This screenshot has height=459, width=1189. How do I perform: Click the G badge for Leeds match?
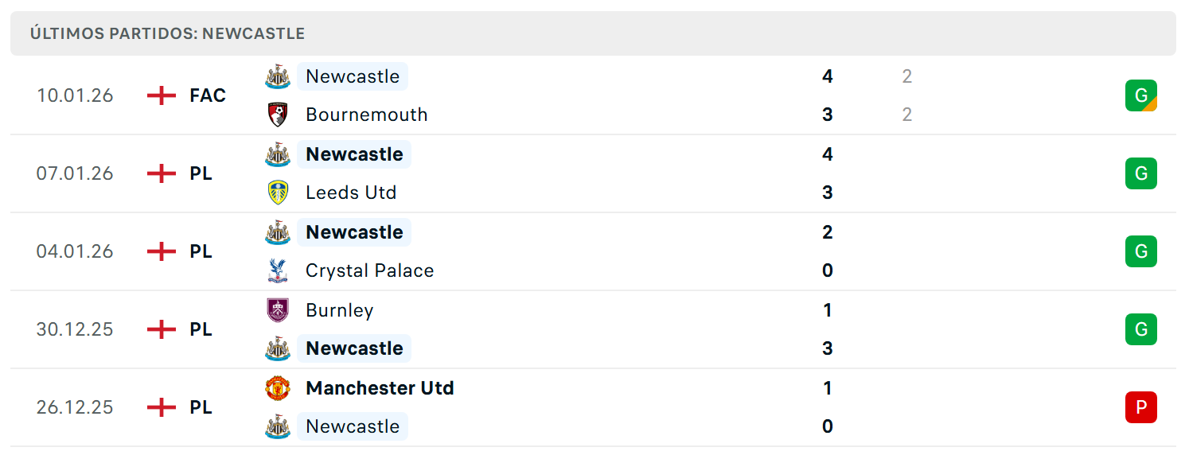pyautogui.click(x=1141, y=173)
